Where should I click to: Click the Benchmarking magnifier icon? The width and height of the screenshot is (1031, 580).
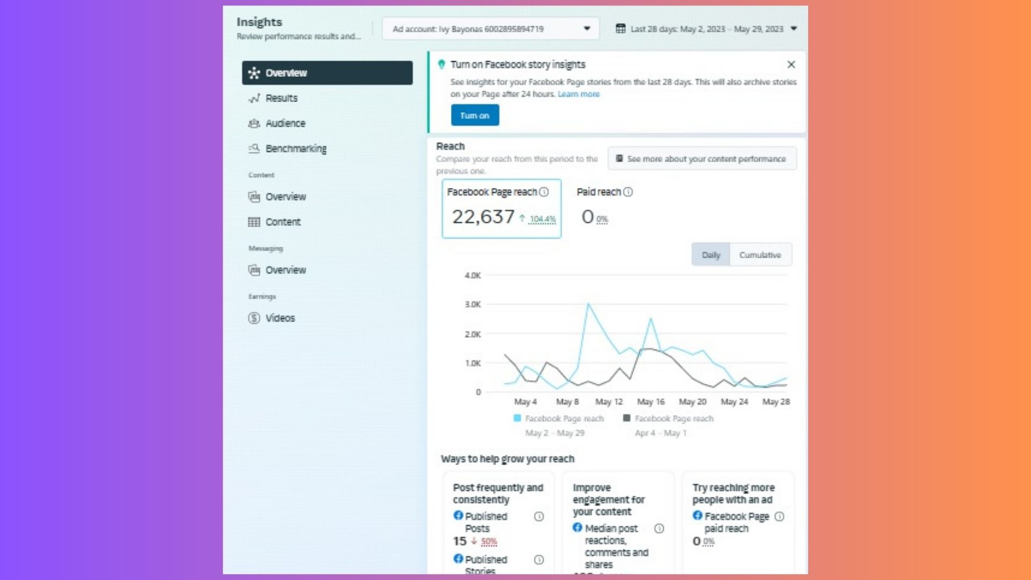point(254,149)
